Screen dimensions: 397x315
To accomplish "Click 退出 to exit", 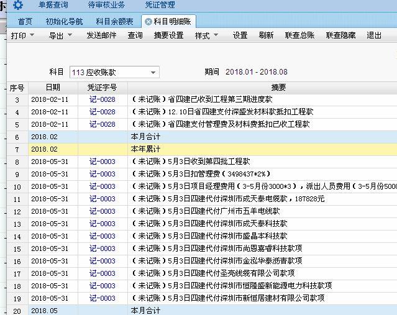I will (x=374, y=35).
